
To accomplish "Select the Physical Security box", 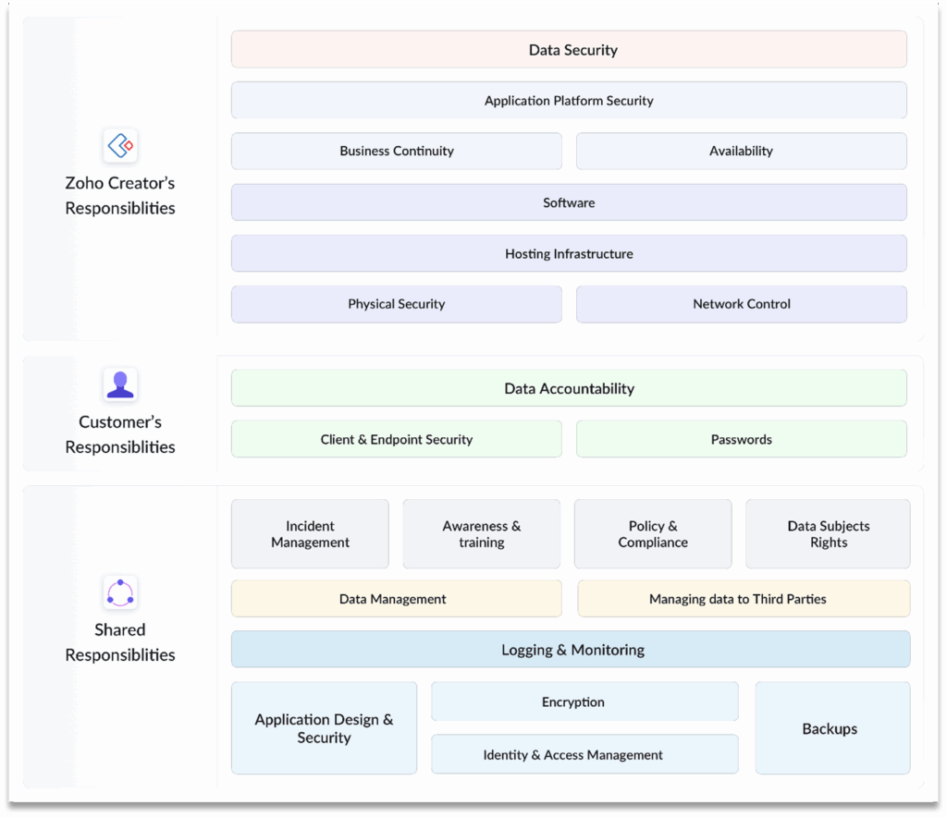I will (x=396, y=304).
